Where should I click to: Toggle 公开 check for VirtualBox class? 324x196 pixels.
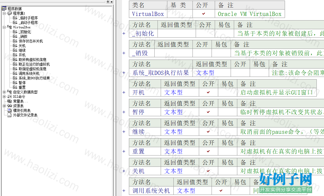(x=203, y=14)
